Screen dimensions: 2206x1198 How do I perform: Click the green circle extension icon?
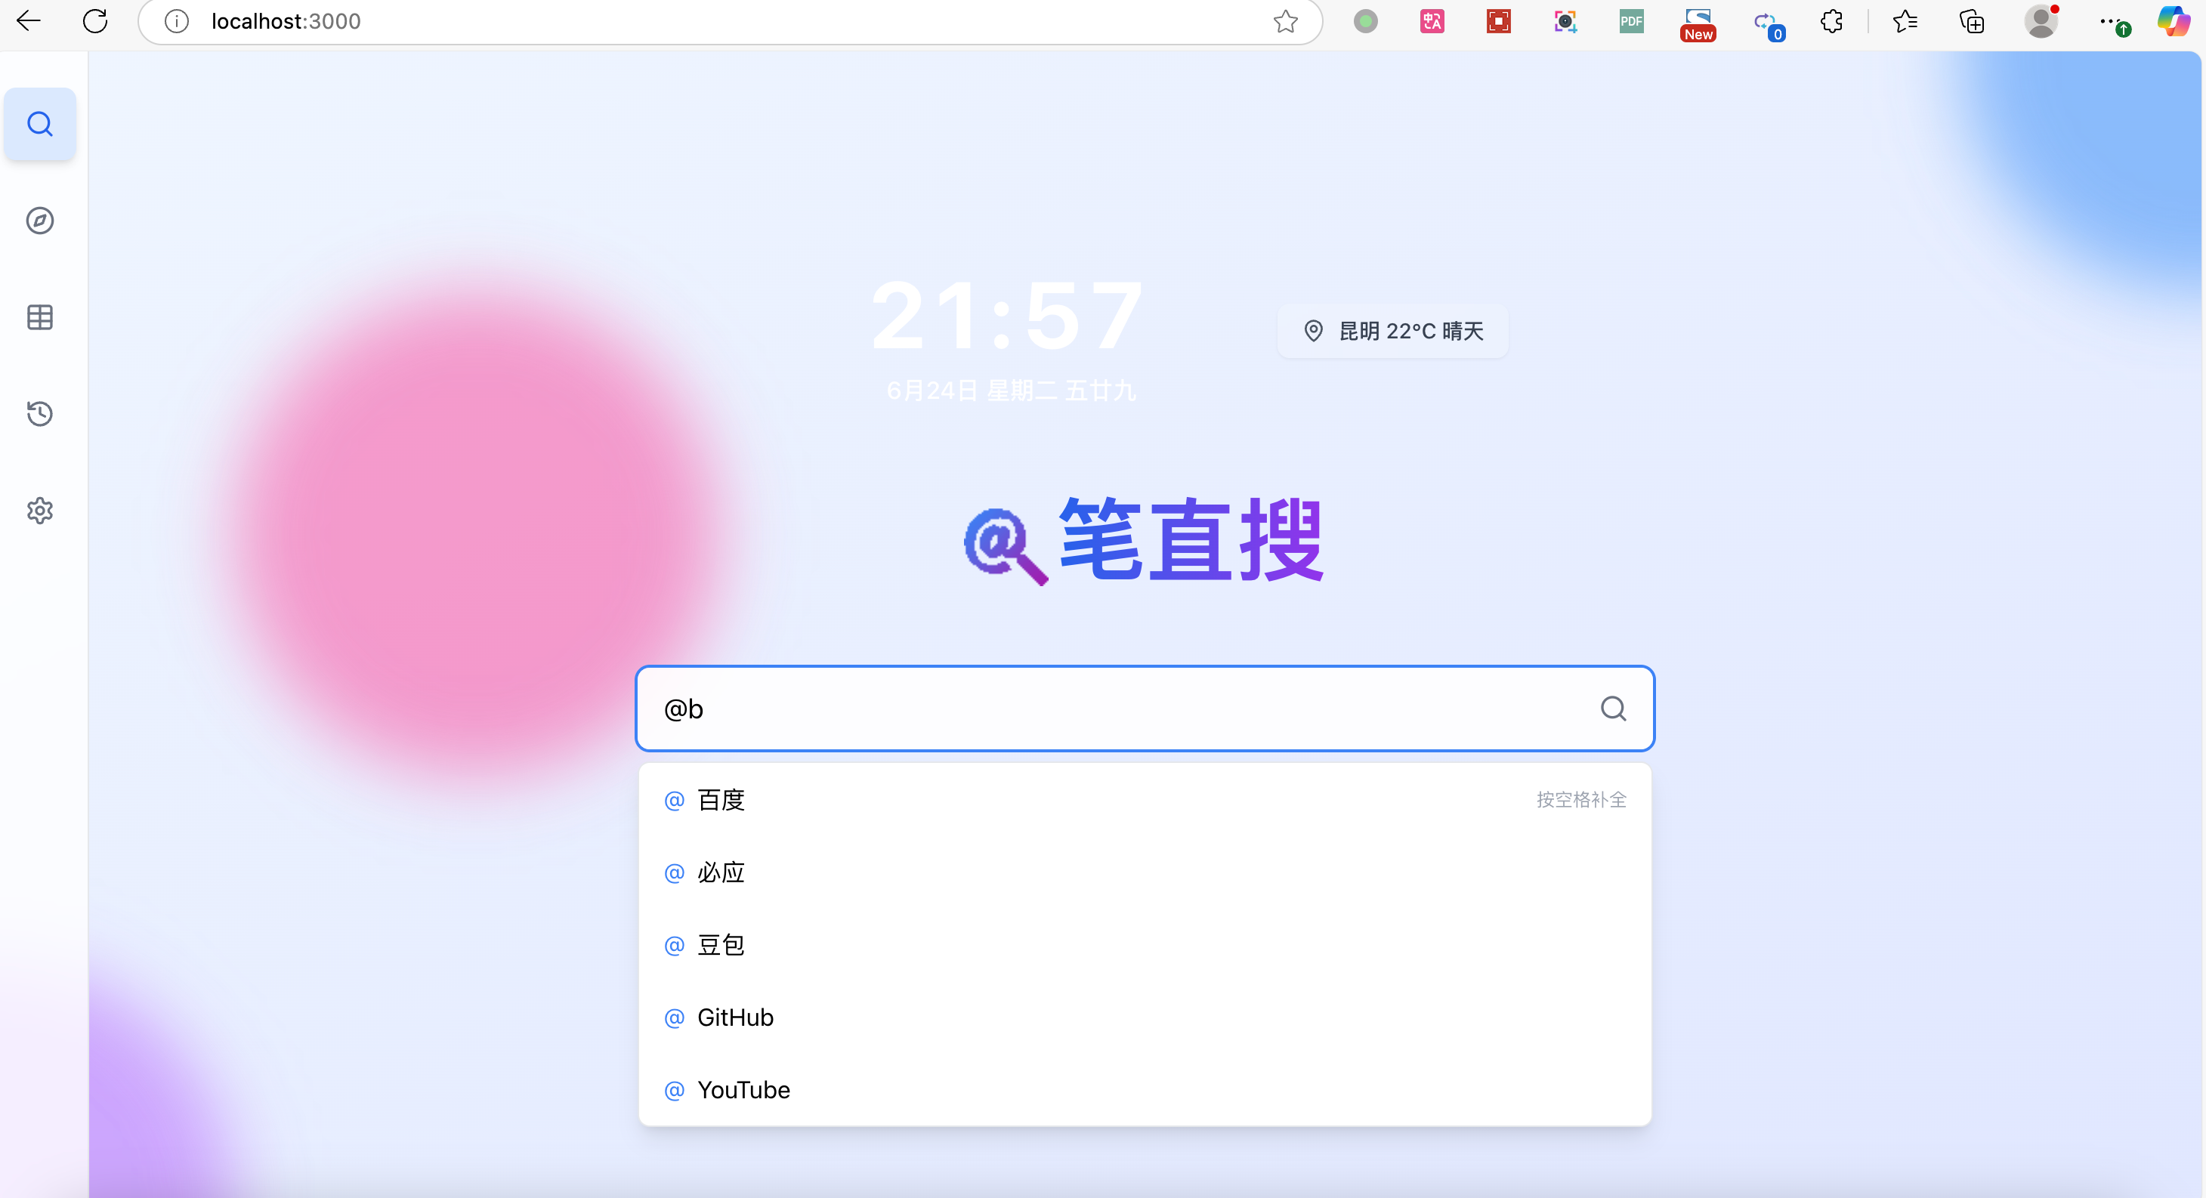coord(1366,20)
